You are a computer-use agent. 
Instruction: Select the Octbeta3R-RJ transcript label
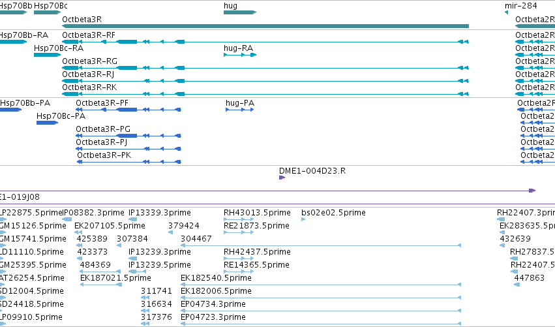88,74
